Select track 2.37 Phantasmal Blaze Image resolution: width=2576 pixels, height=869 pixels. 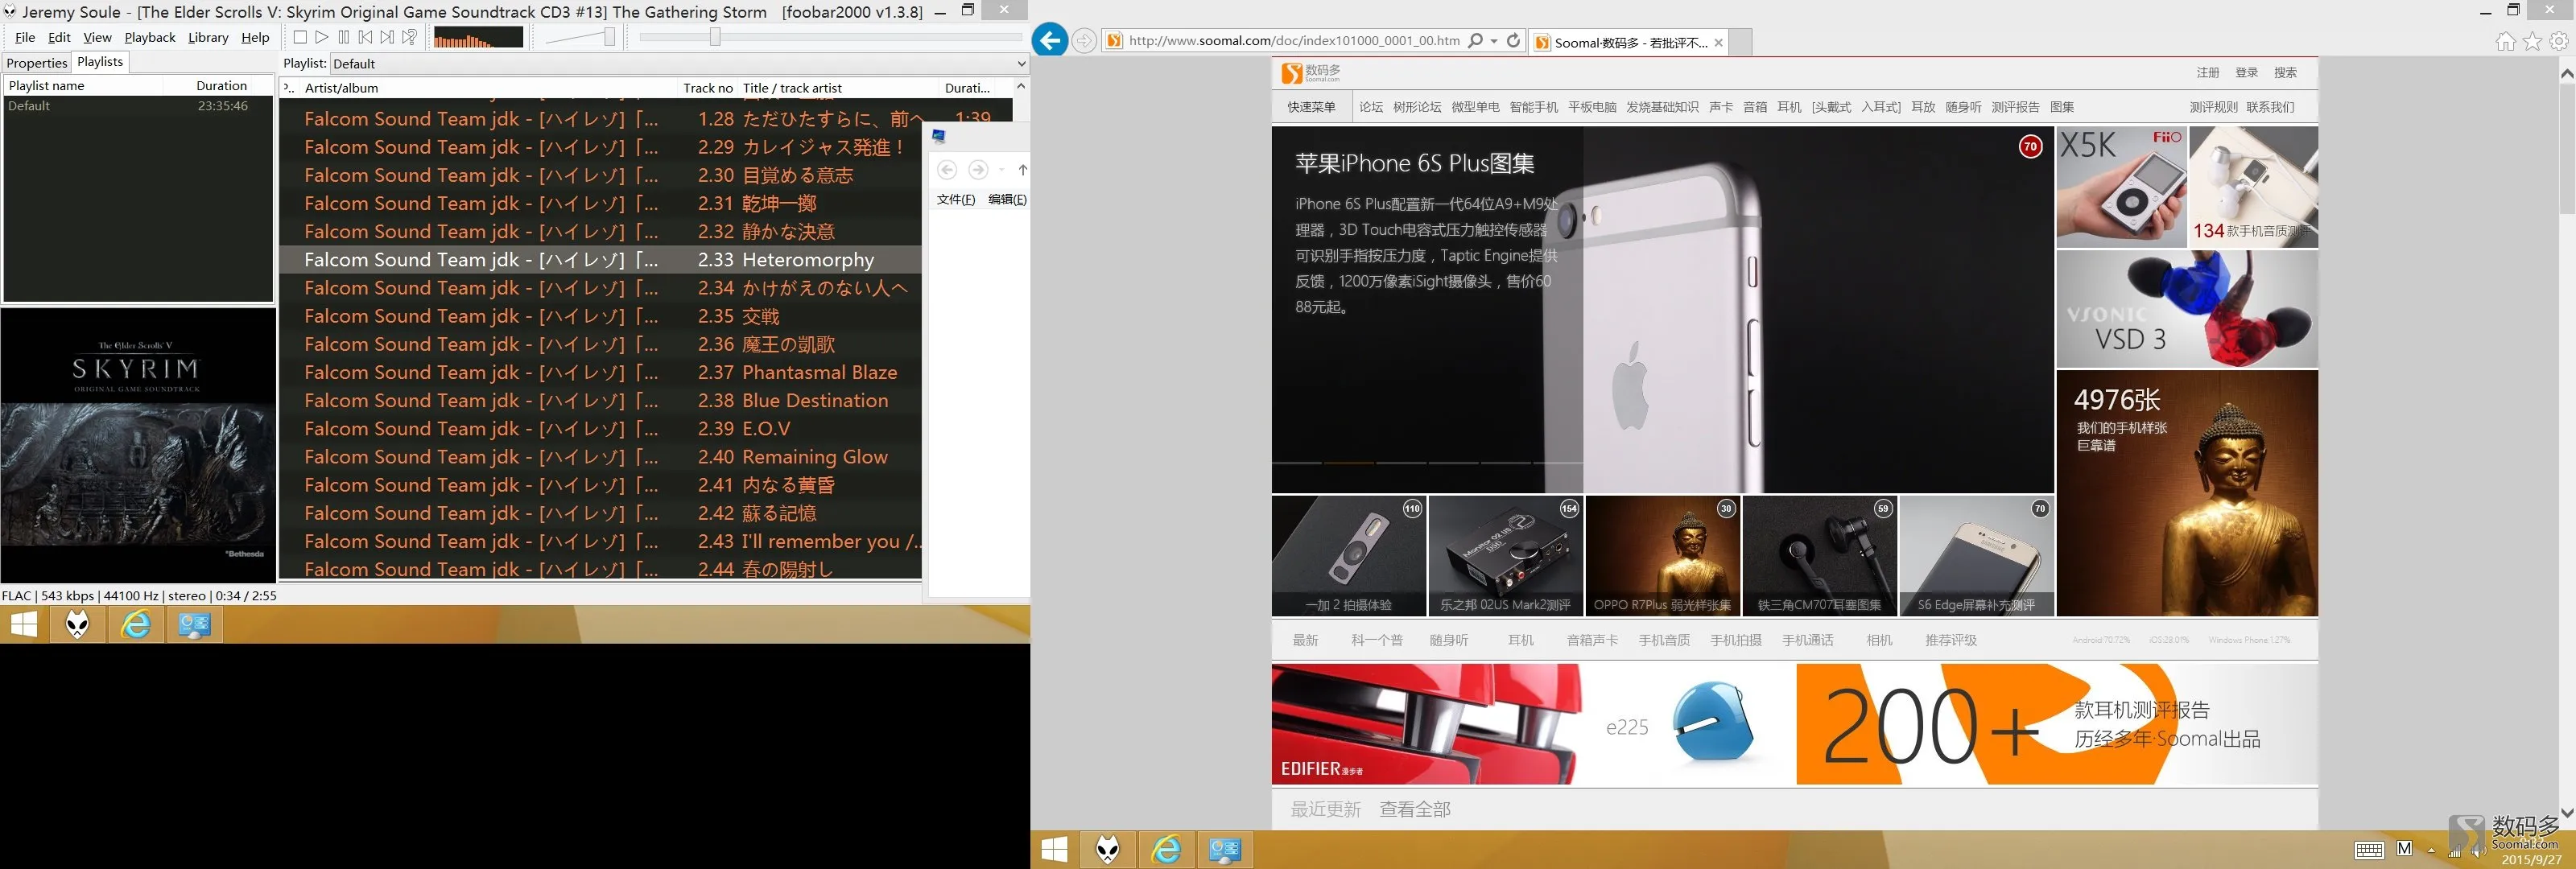click(x=600, y=372)
